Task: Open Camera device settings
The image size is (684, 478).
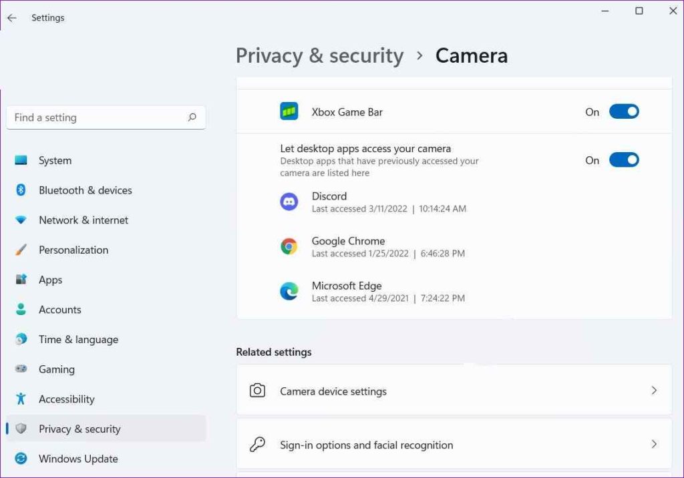Action: pos(454,391)
